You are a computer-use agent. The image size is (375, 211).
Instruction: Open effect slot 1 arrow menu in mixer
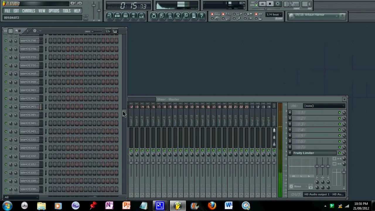[x=290, y=113]
